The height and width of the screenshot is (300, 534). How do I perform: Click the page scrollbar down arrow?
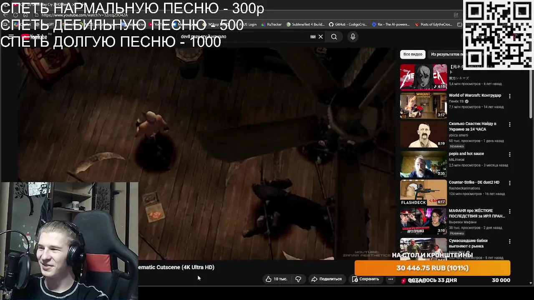coord(531,283)
